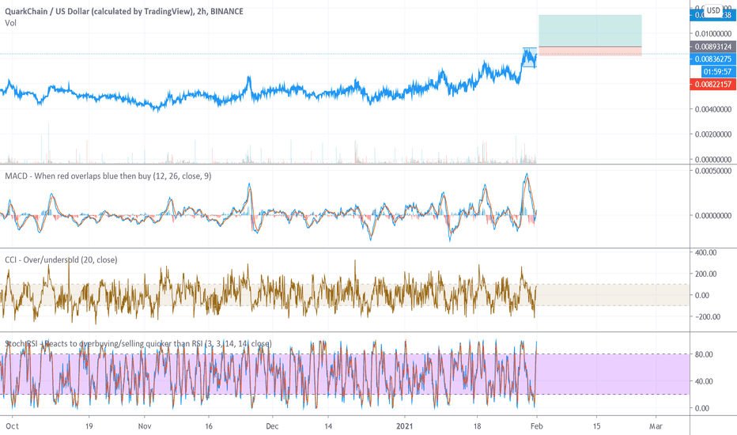Select the Vol indicator label
This screenshot has width=737, height=435.
(10, 23)
